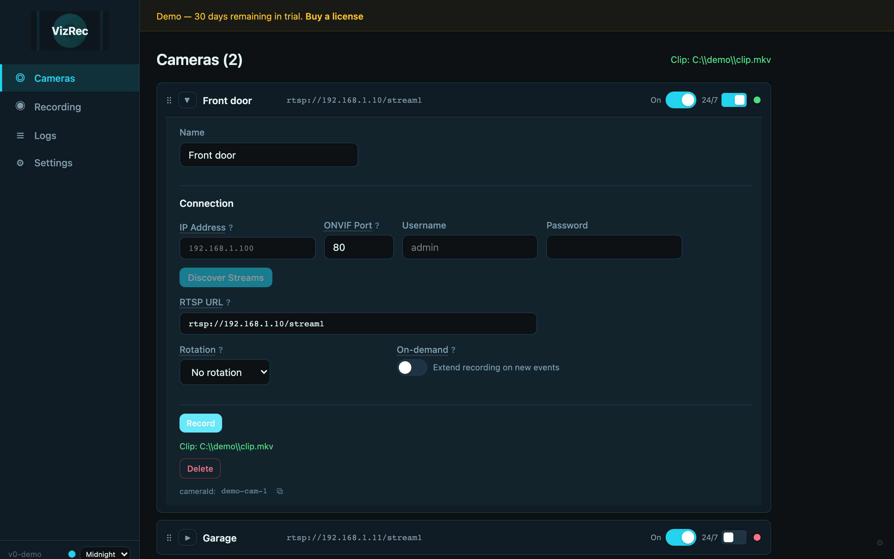Click the Garage rtsp stream URL text
This screenshot has width=894, height=559.
(354, 538)
